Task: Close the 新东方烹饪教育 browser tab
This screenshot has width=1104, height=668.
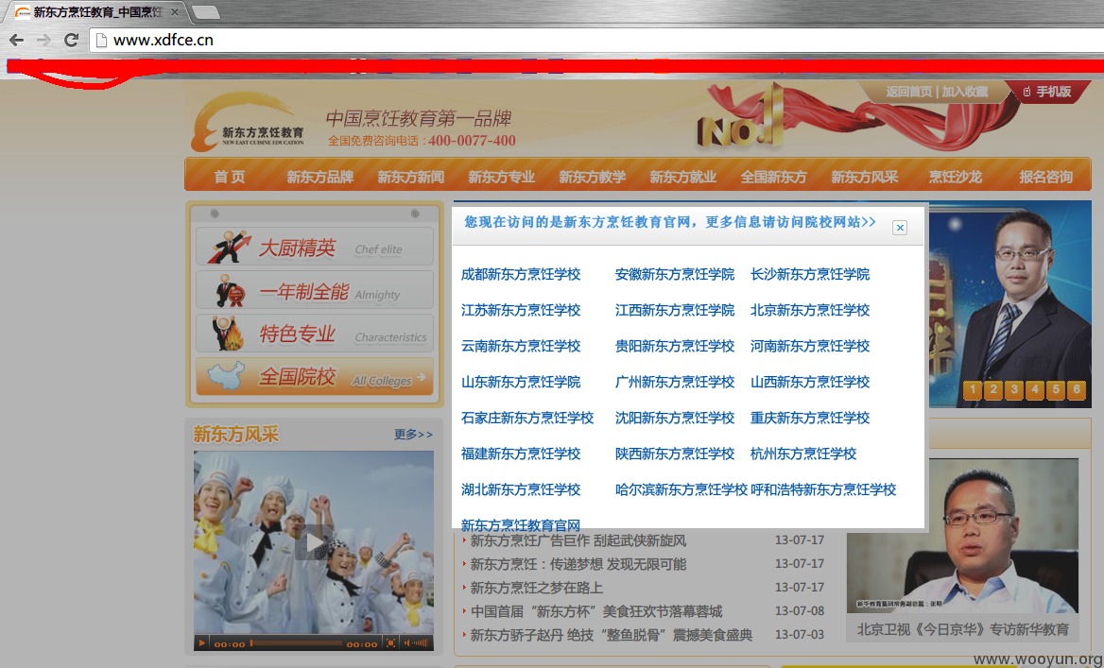Action: pyautogui.click(x=175, y=12)
